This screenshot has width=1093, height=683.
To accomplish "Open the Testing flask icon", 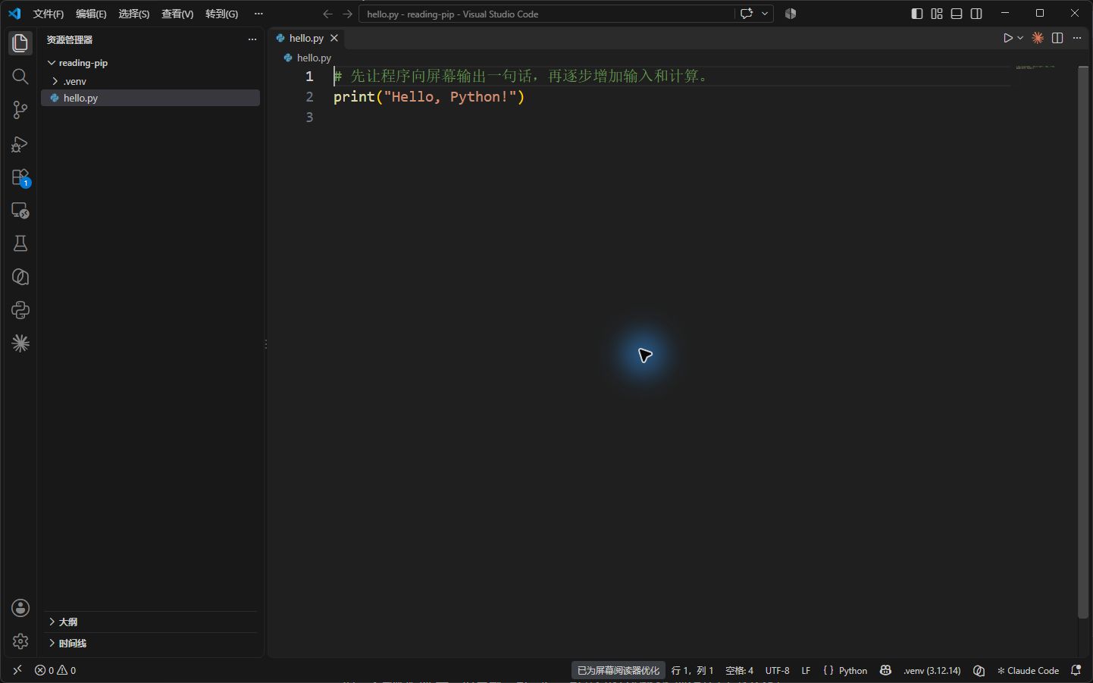I will [20, 243].
